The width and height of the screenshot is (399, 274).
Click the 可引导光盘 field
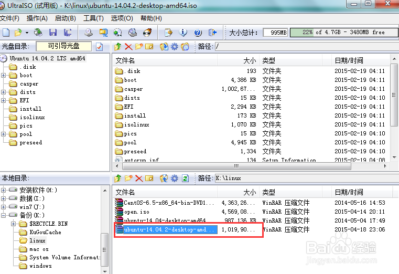[63, 46]
